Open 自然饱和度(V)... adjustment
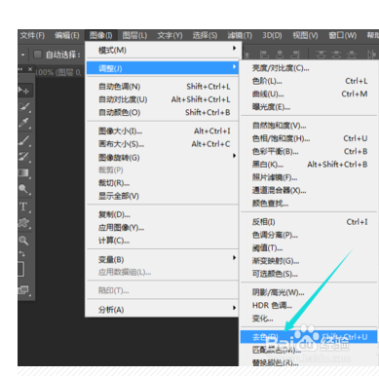This screenshot has height=376, width=379. click(309, 126)
